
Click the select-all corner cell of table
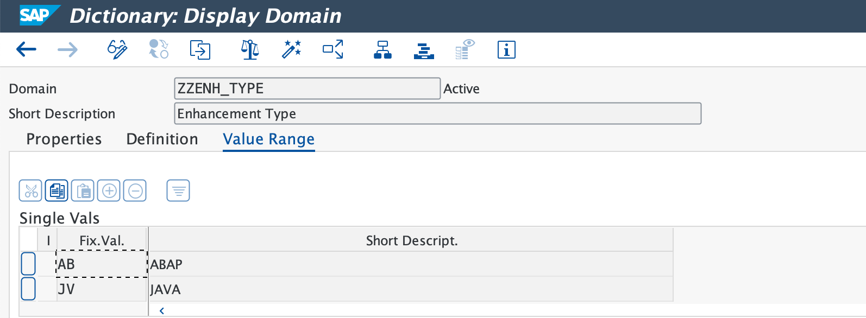click(x=28, y=240)
